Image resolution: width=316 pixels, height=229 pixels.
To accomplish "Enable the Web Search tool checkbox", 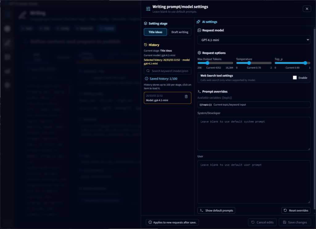I will 295,78.
